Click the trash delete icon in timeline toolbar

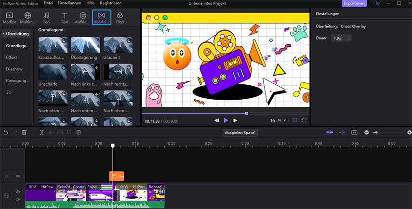pos(25,132)
